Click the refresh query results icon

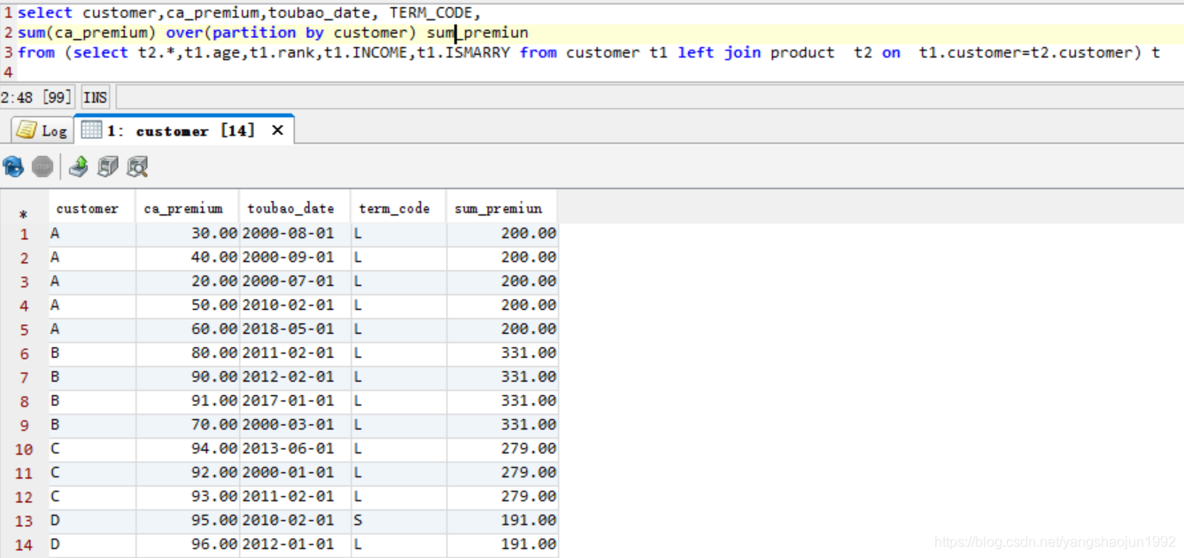pos(13,167)
